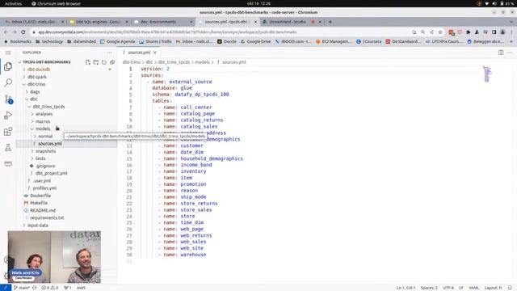Reload the browser page
This screenshot has width=517, height=291.
click(23, 32)
